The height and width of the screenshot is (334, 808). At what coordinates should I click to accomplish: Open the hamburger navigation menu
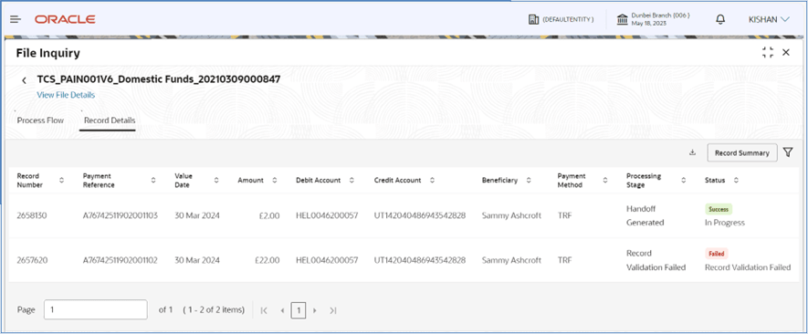pos(16,19)
